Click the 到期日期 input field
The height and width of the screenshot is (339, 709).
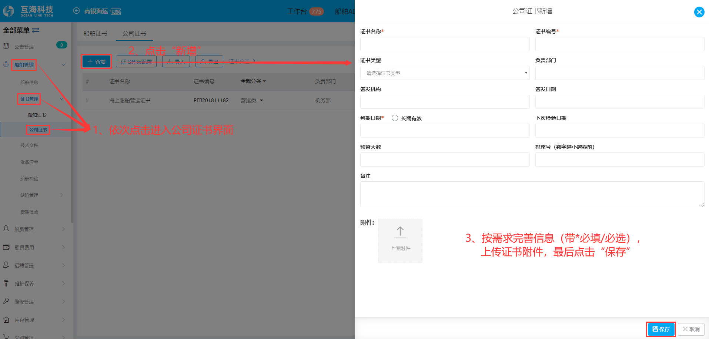(445, 131)
